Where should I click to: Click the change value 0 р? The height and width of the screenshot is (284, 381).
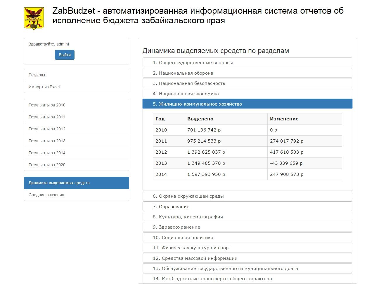[273, 130]
